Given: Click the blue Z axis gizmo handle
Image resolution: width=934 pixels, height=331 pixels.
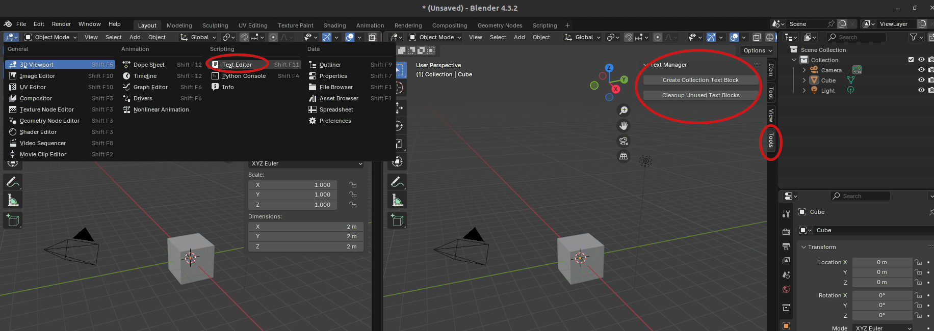Looking at the screenshot, I should coord(609,68).
